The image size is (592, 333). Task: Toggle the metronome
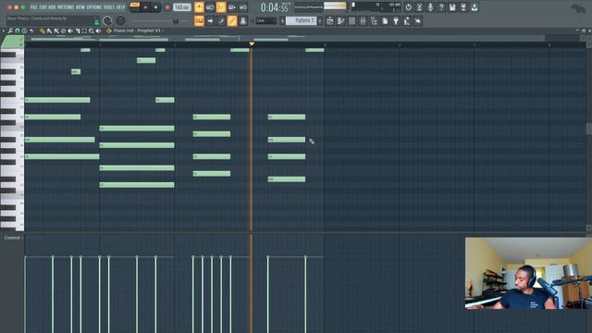pyautogui.click(x=199, y=7)
